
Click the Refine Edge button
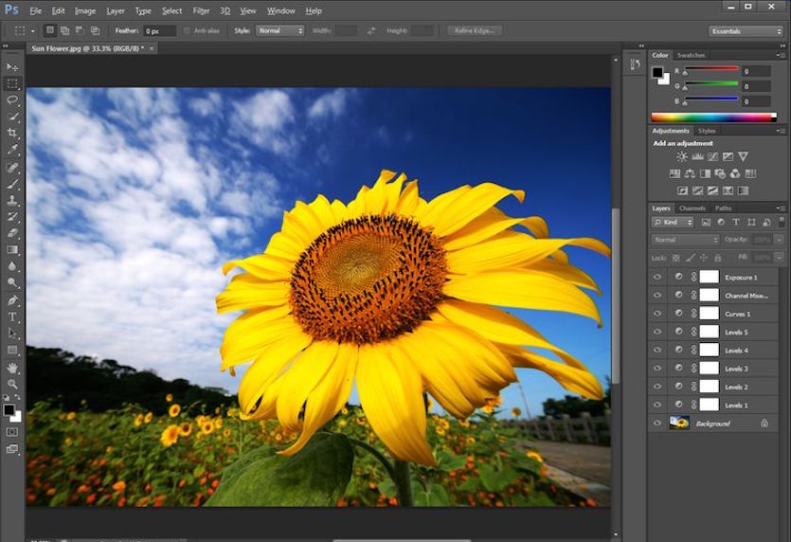click(x=475, y=30)
